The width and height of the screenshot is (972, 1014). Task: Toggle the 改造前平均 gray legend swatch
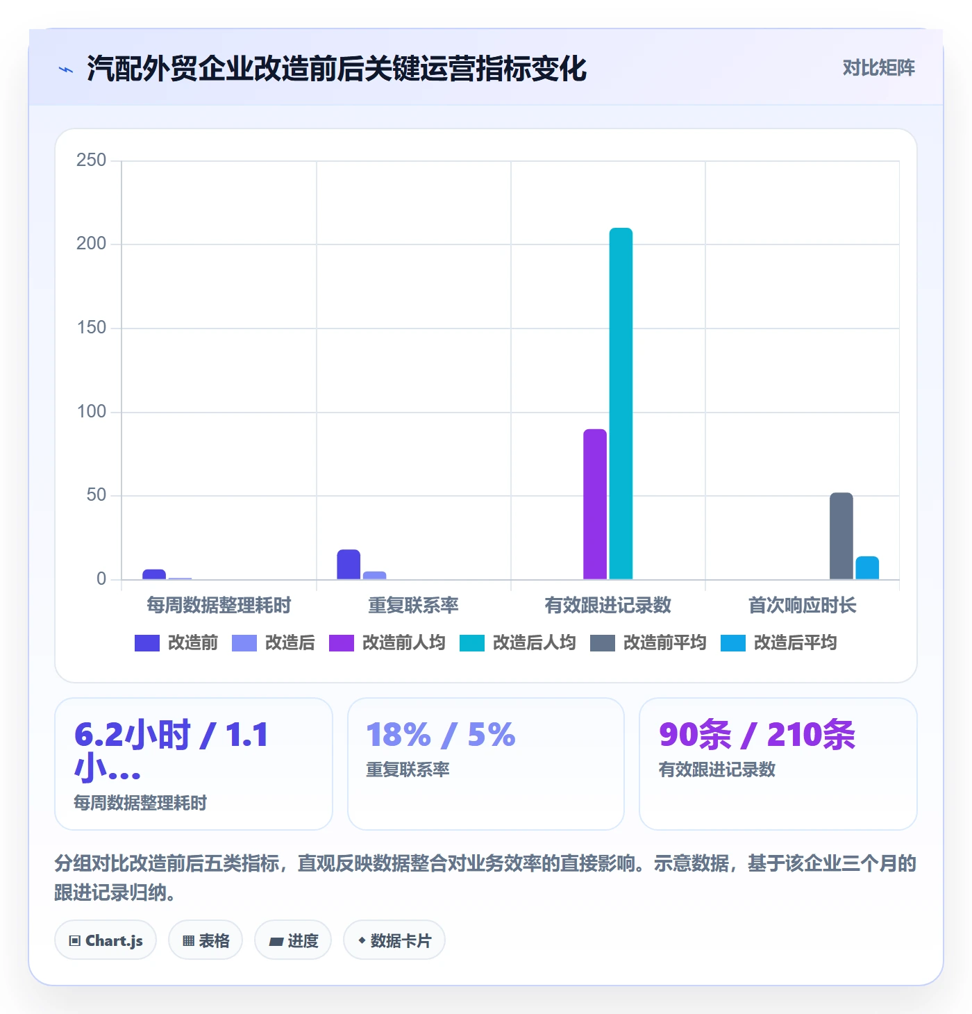[603, 643]
